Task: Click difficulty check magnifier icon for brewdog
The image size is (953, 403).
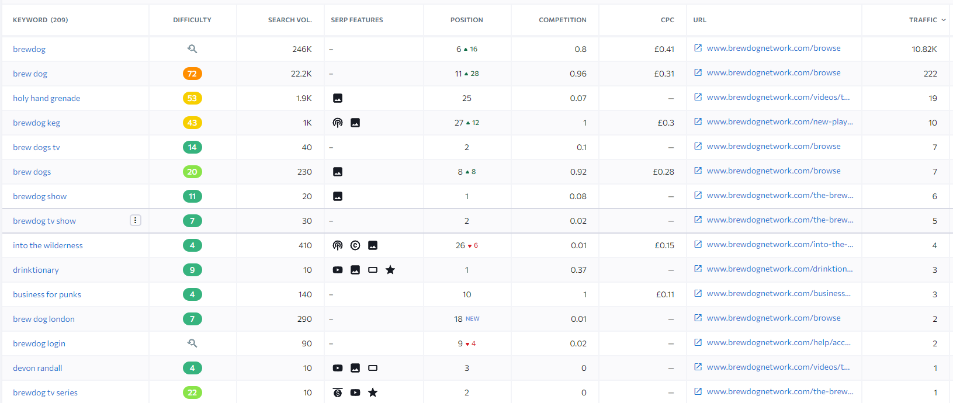Action: 192,49
